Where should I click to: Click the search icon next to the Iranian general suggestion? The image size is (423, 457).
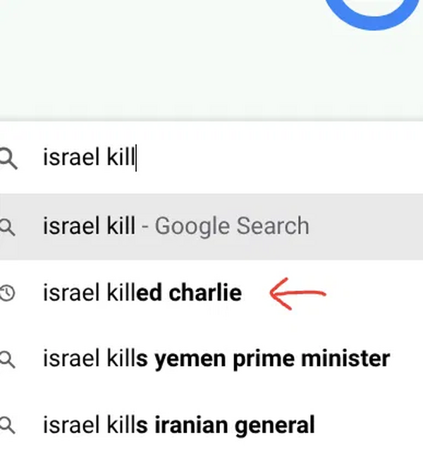coord(7,425)
